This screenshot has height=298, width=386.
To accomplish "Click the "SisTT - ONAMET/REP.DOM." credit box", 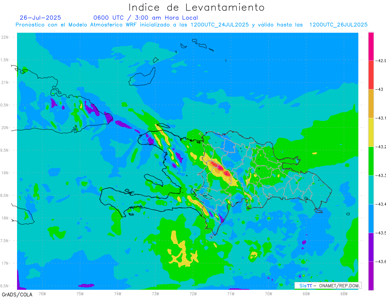I will [x=328, y=285].
